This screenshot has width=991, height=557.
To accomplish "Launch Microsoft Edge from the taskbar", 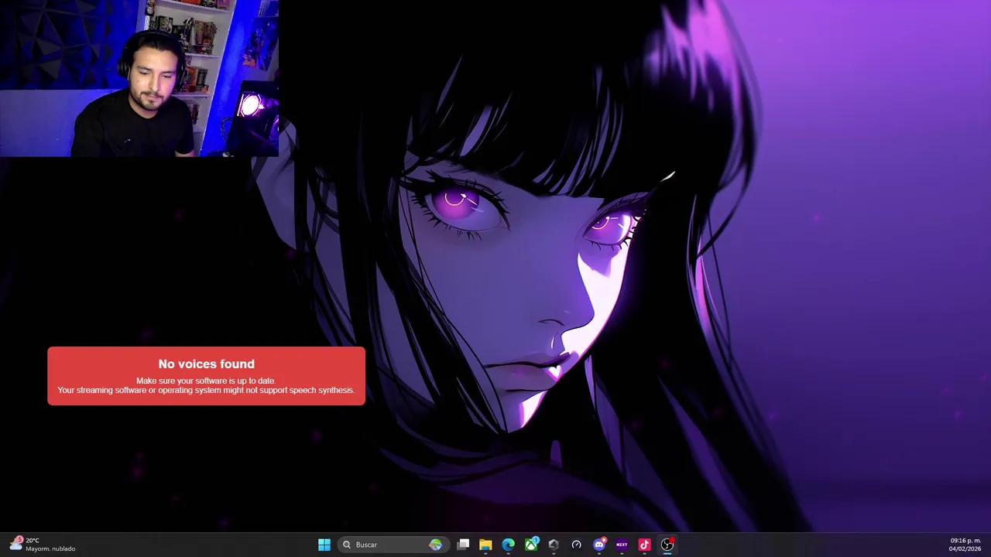I will point(508,545).
